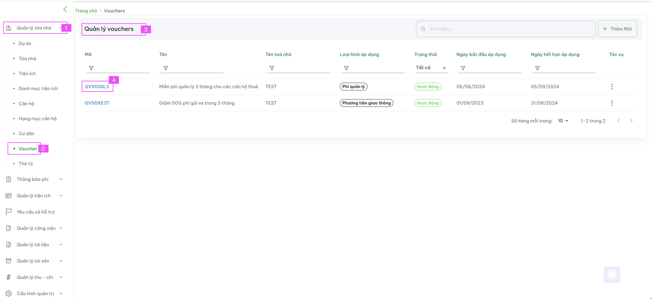Expand the Quản lý tài sản menu chevron

[x=61, y=261]
